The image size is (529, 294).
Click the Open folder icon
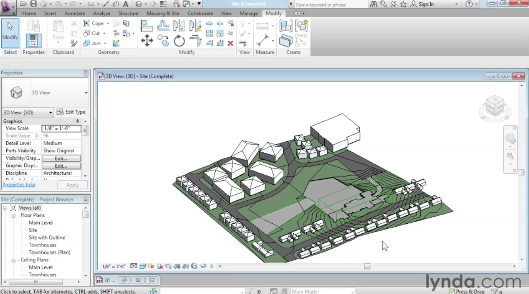(x=23, y=4)
